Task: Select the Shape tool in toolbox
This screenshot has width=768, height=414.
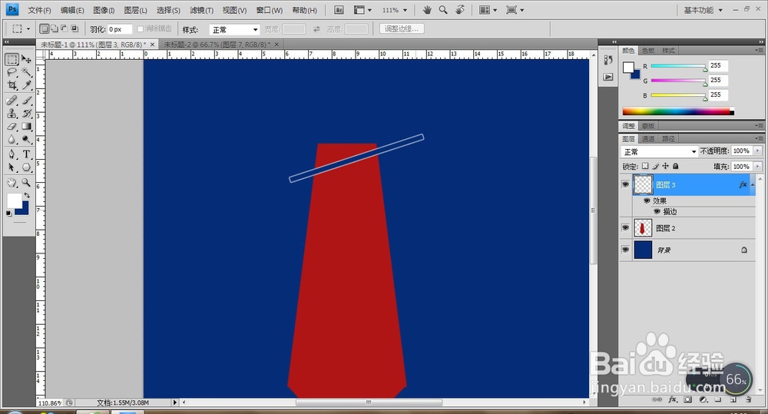Action: pos(26,167)
